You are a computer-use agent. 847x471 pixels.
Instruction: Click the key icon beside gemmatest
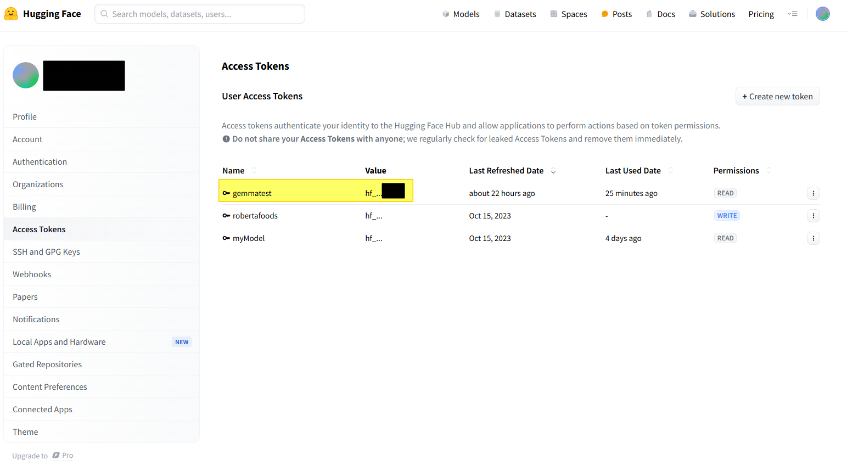[x=226, y=193]
